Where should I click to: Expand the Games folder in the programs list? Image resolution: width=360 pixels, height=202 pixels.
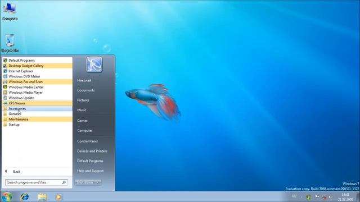click(37, 114)
